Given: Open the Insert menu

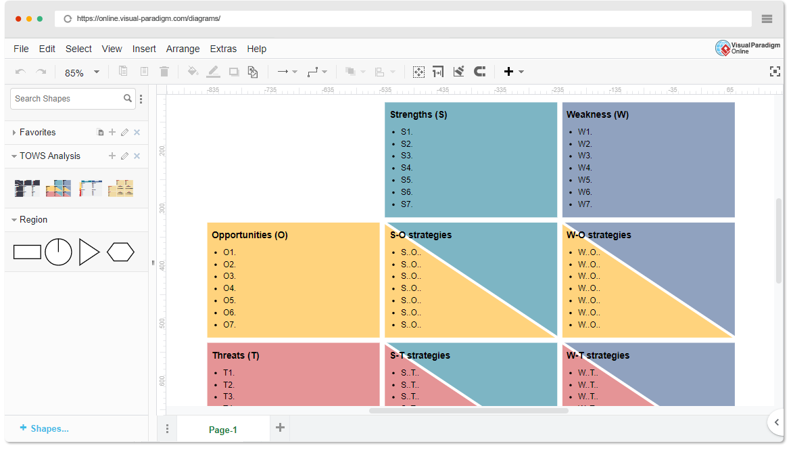Looking at the screenshot, I should (144, 49).
